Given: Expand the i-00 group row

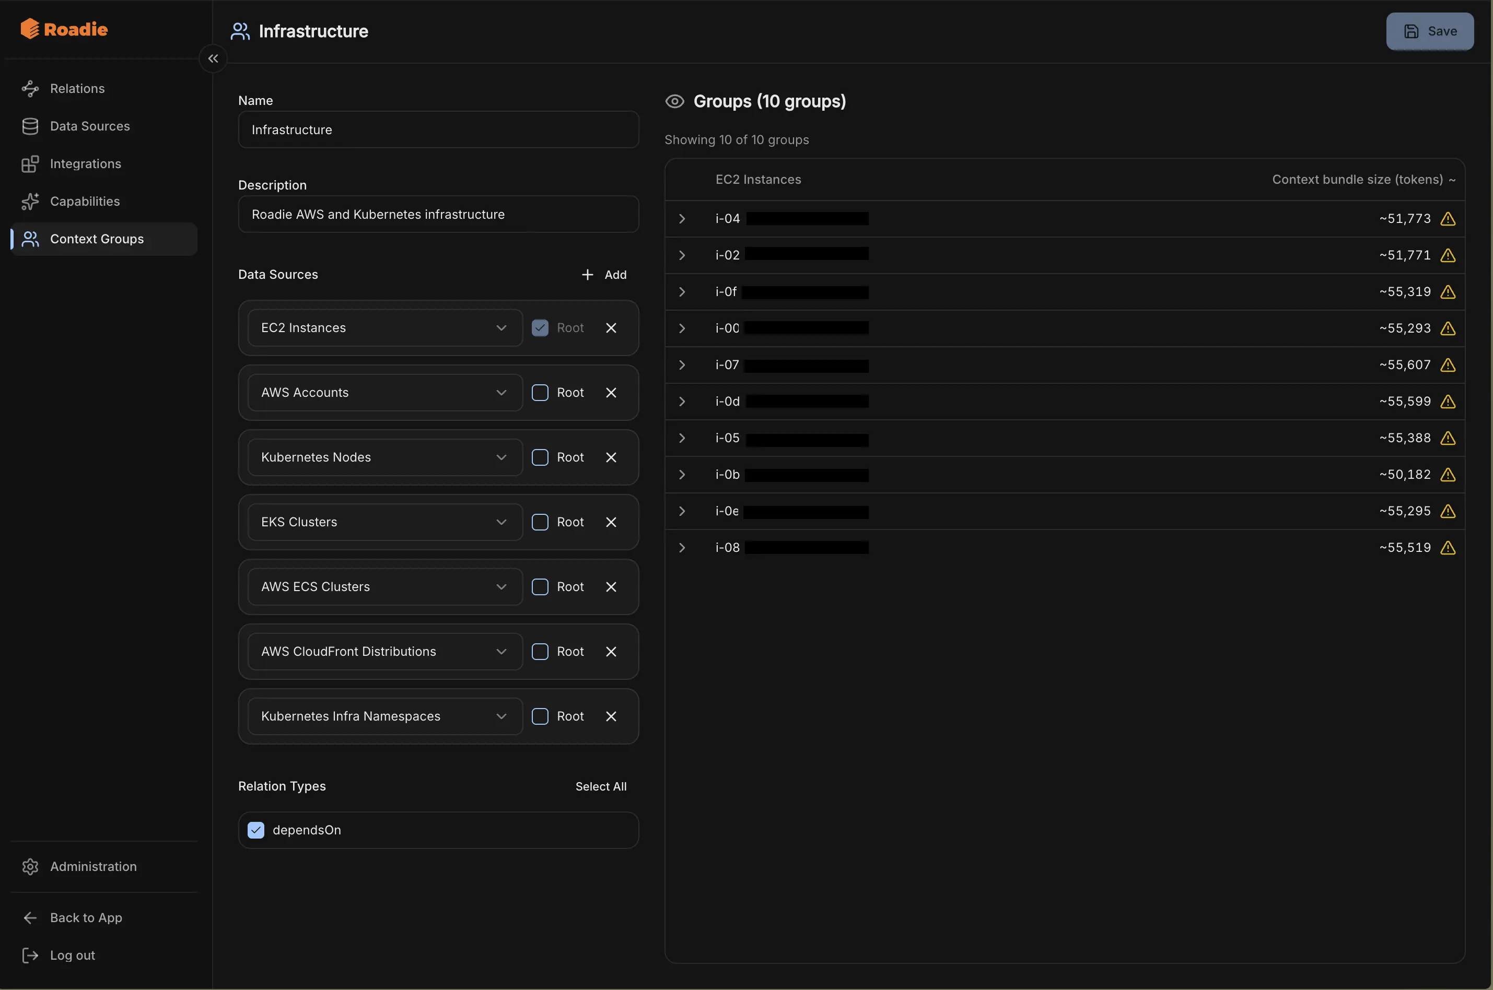Looking at the screenshot, I should pos(682,328).
